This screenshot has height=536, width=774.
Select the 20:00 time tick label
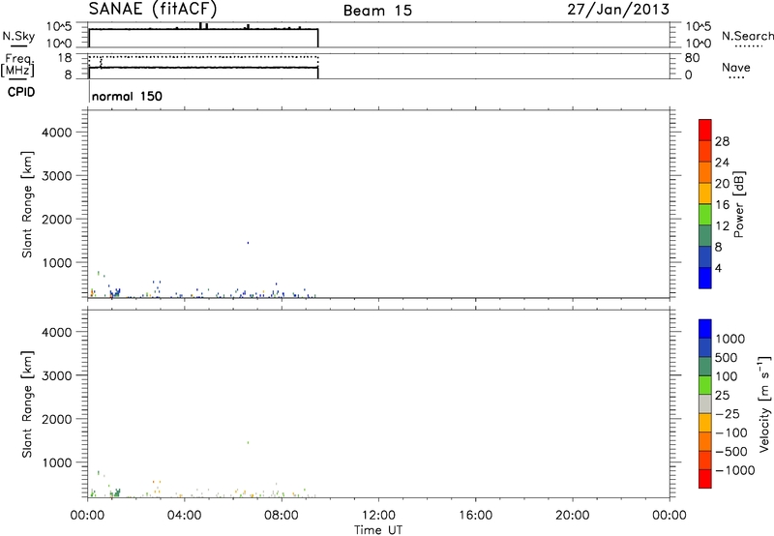click(x=573, y=516)
